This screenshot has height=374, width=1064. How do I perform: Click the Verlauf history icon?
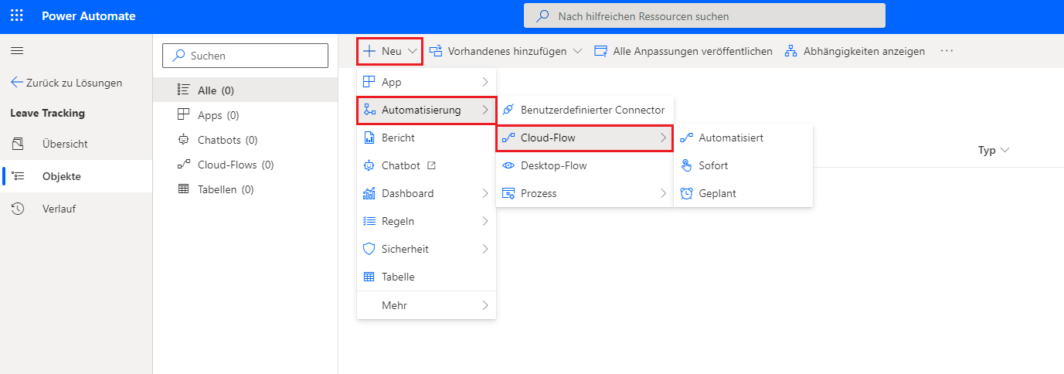(x=18, y=209)
